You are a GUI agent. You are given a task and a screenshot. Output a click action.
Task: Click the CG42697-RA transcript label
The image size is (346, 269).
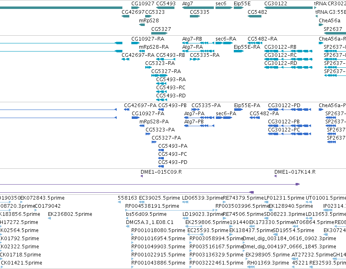[x=138, y=55]
